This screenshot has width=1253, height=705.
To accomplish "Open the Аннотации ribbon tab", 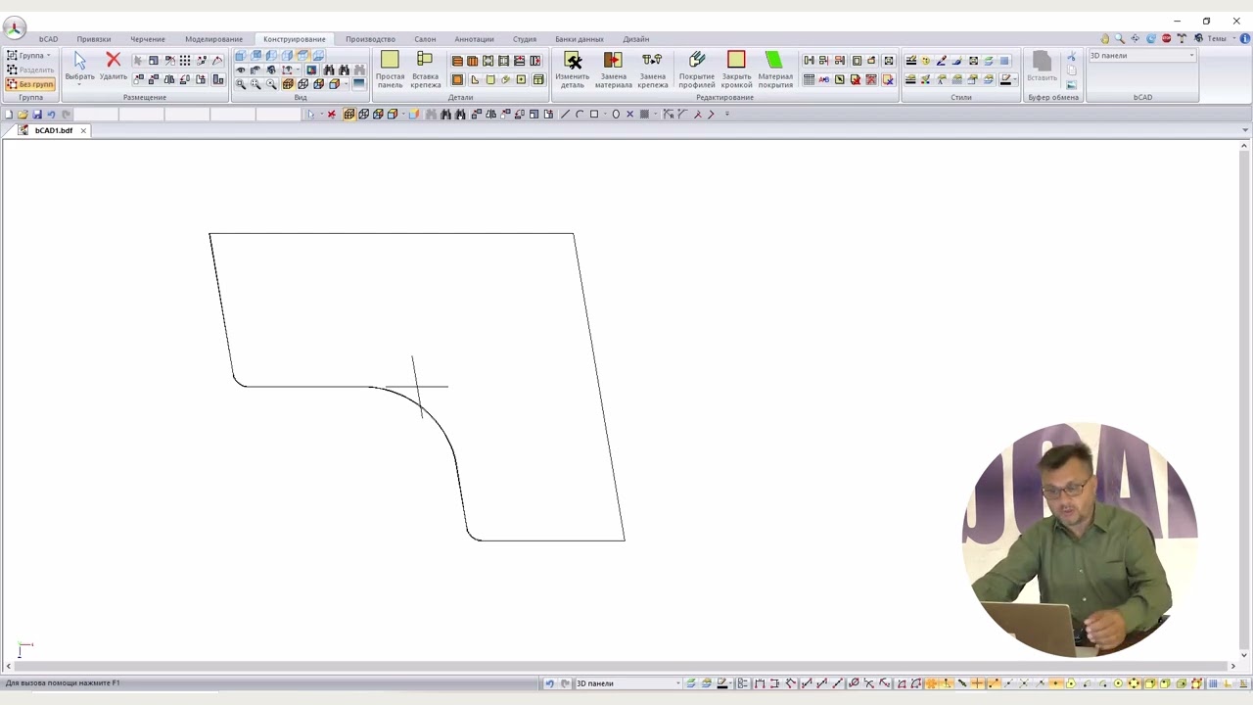I will point(474,39).
